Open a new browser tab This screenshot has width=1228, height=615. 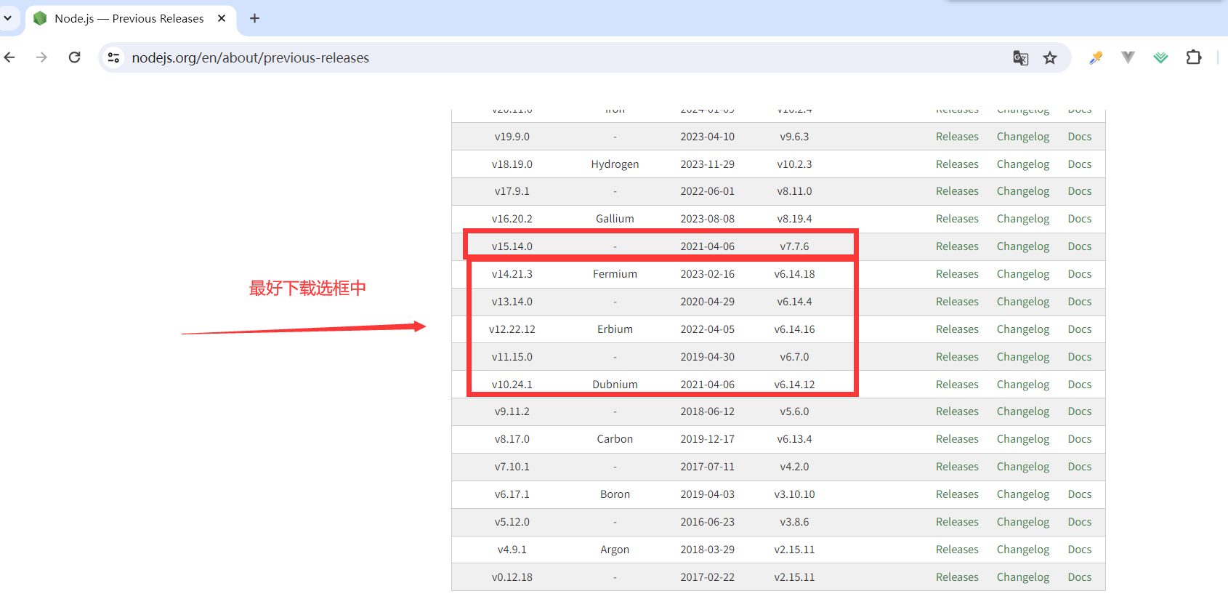coord(254,18)
